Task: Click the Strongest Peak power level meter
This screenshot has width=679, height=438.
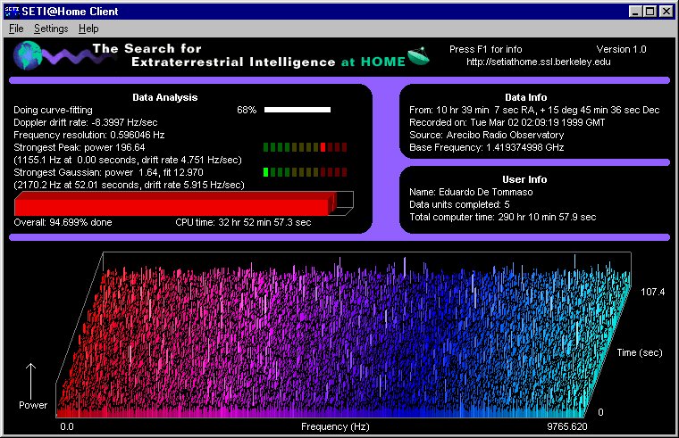Action: [305, 147]
